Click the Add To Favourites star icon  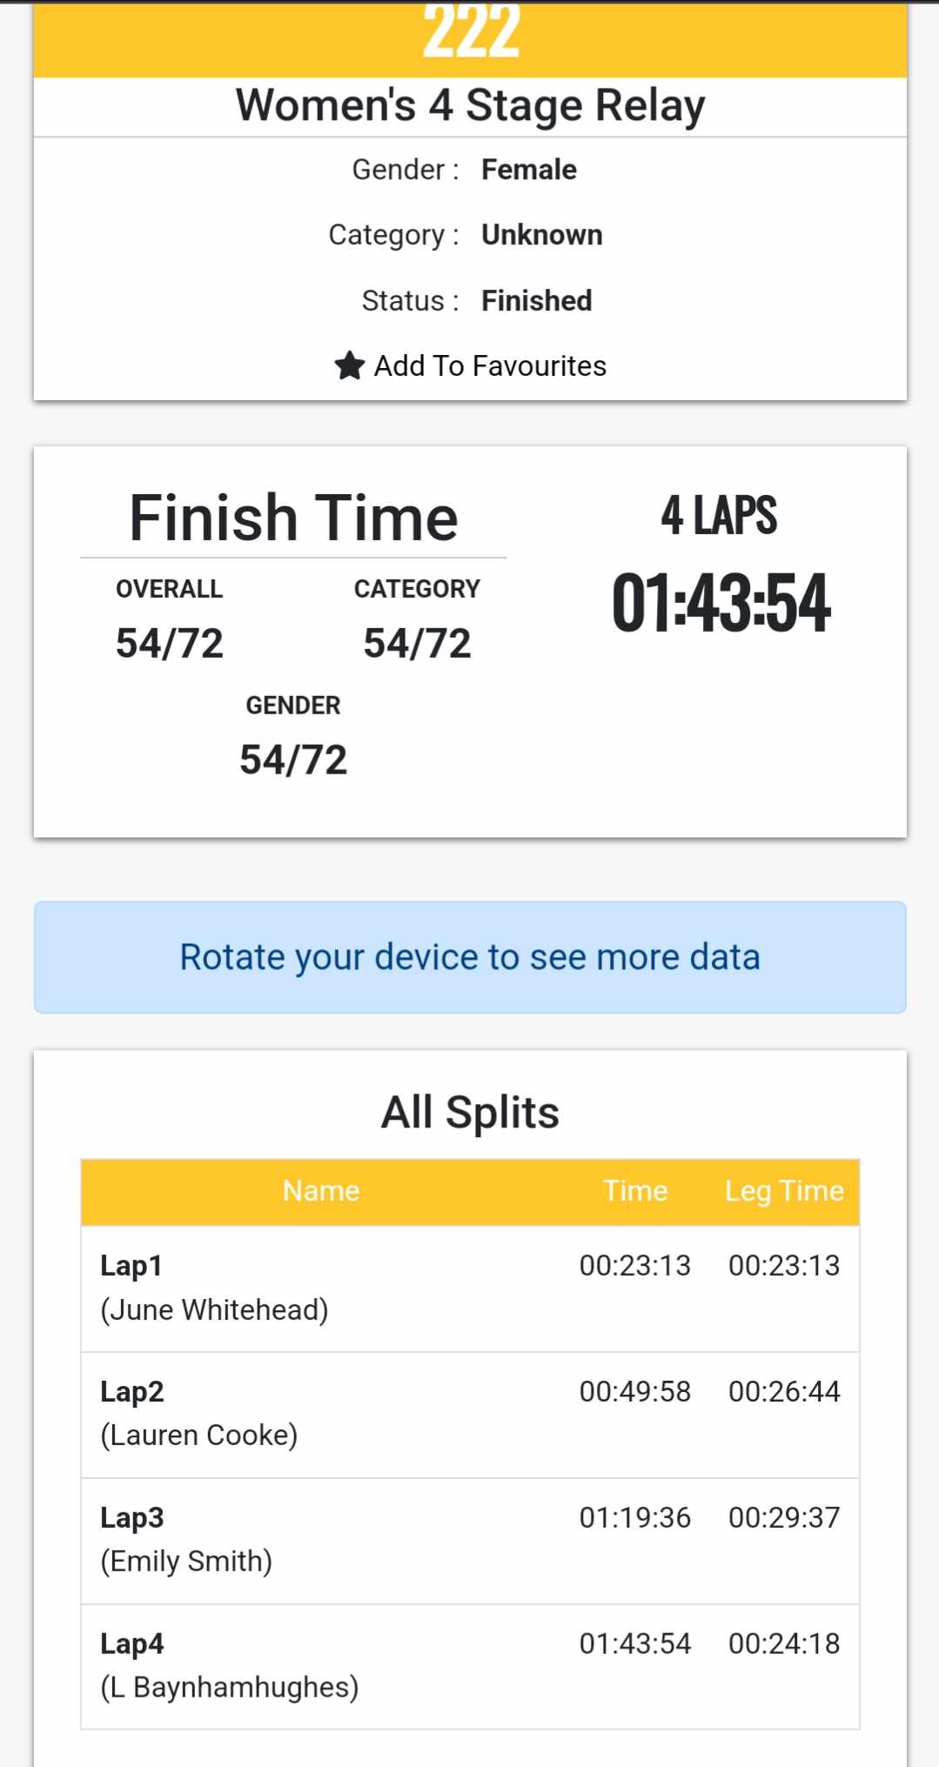(x=349, y=365)
